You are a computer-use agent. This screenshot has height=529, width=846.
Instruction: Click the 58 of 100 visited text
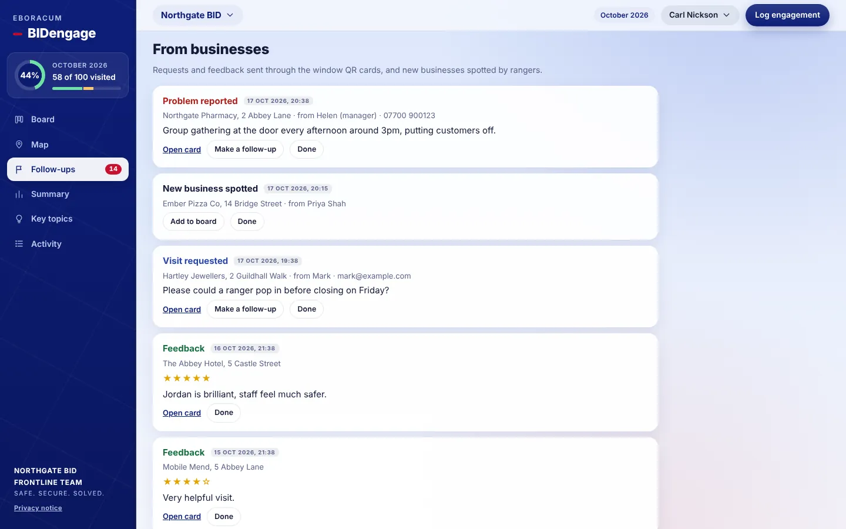click(84, 77)
